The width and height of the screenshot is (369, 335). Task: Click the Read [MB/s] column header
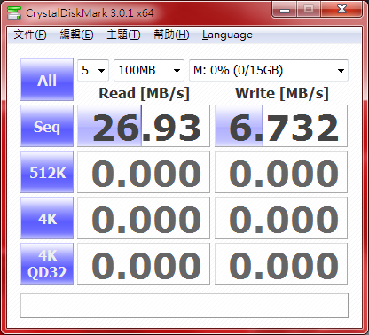click(144, 93)
